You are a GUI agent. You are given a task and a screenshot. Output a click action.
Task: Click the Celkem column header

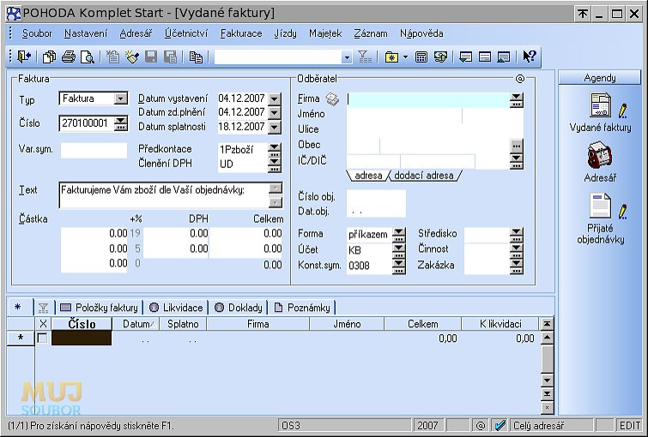click(x=423, y=324)
